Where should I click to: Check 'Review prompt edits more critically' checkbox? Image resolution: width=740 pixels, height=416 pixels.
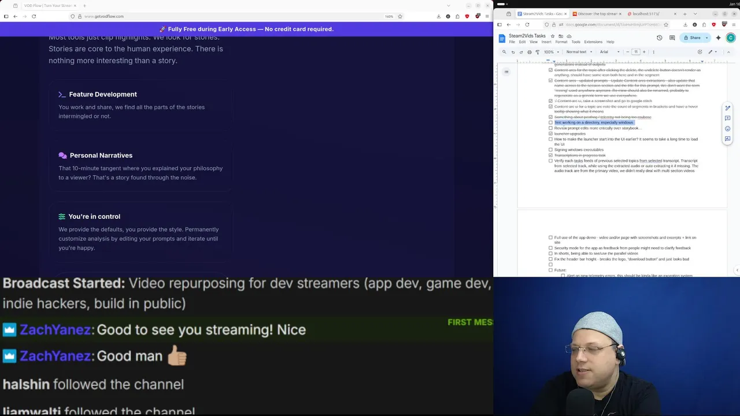[x=550, y=128]
